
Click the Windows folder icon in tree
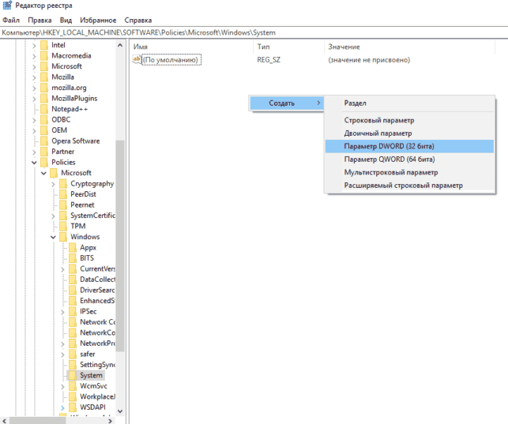(63, 237)
